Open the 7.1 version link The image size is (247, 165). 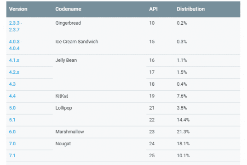click(x=12, y=155)
